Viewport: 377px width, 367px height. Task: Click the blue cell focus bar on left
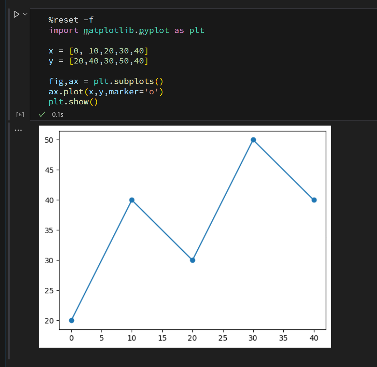(x=9, y=179)
